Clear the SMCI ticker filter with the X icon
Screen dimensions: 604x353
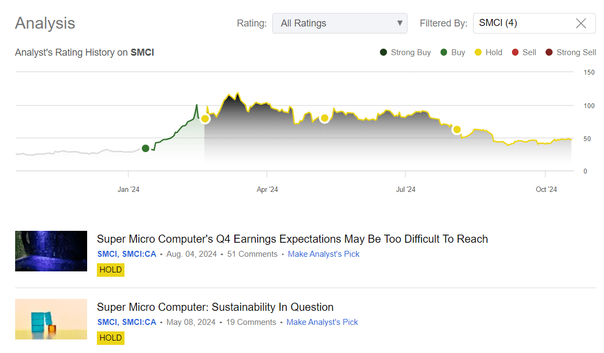[x=581, y=23]
